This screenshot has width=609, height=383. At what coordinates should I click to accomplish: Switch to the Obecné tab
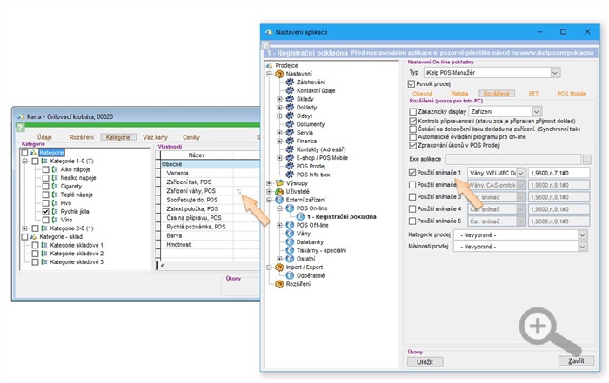[422, 94]
